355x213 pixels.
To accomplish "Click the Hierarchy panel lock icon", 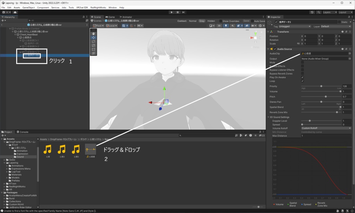I will point(84,17).
